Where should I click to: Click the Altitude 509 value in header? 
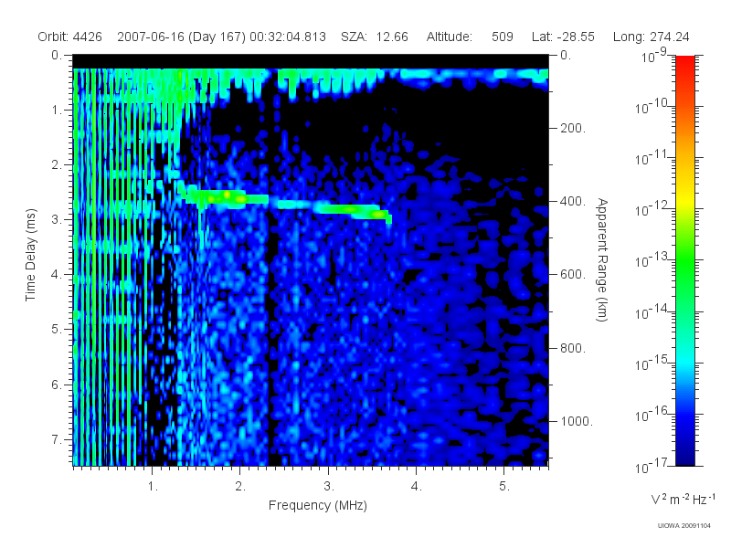pos(502,37)
